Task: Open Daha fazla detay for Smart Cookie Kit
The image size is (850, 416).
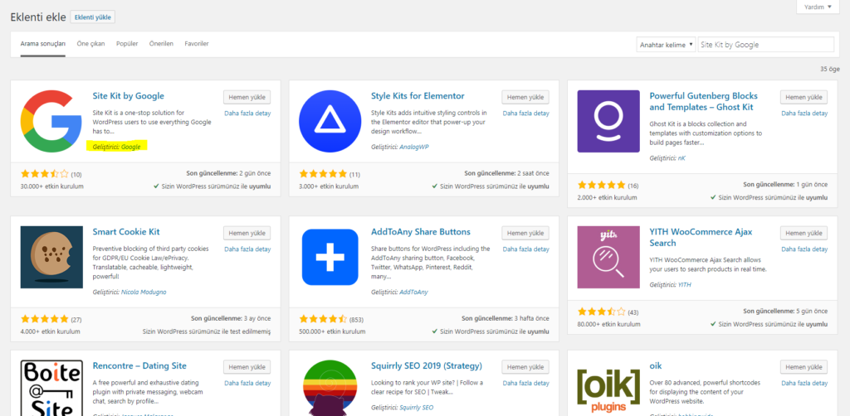Action: click(x=247, y=249)
